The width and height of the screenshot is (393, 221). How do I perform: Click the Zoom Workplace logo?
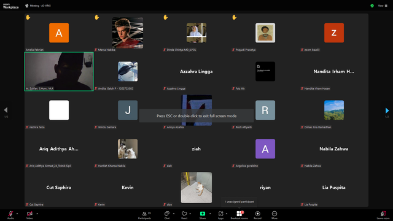(x=11, y=6)
